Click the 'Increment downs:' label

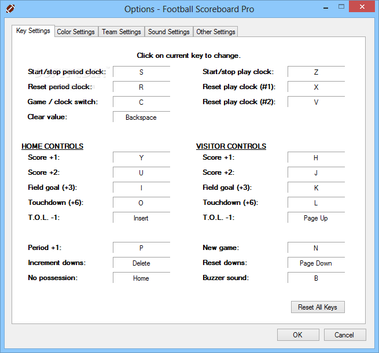pos(57,263)
